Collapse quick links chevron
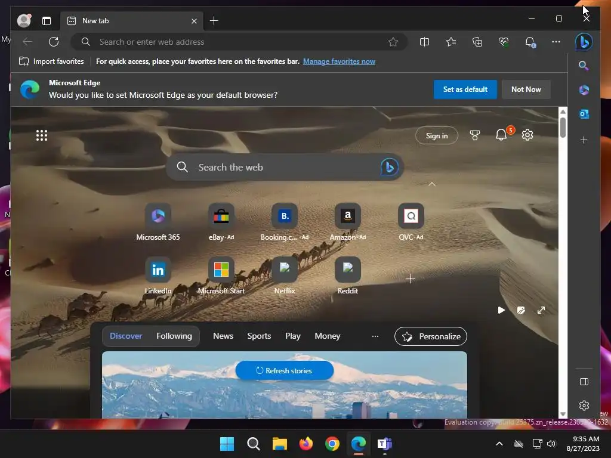Image resolution: width=611 pixels, height=458 pixels. pos(432,184)
